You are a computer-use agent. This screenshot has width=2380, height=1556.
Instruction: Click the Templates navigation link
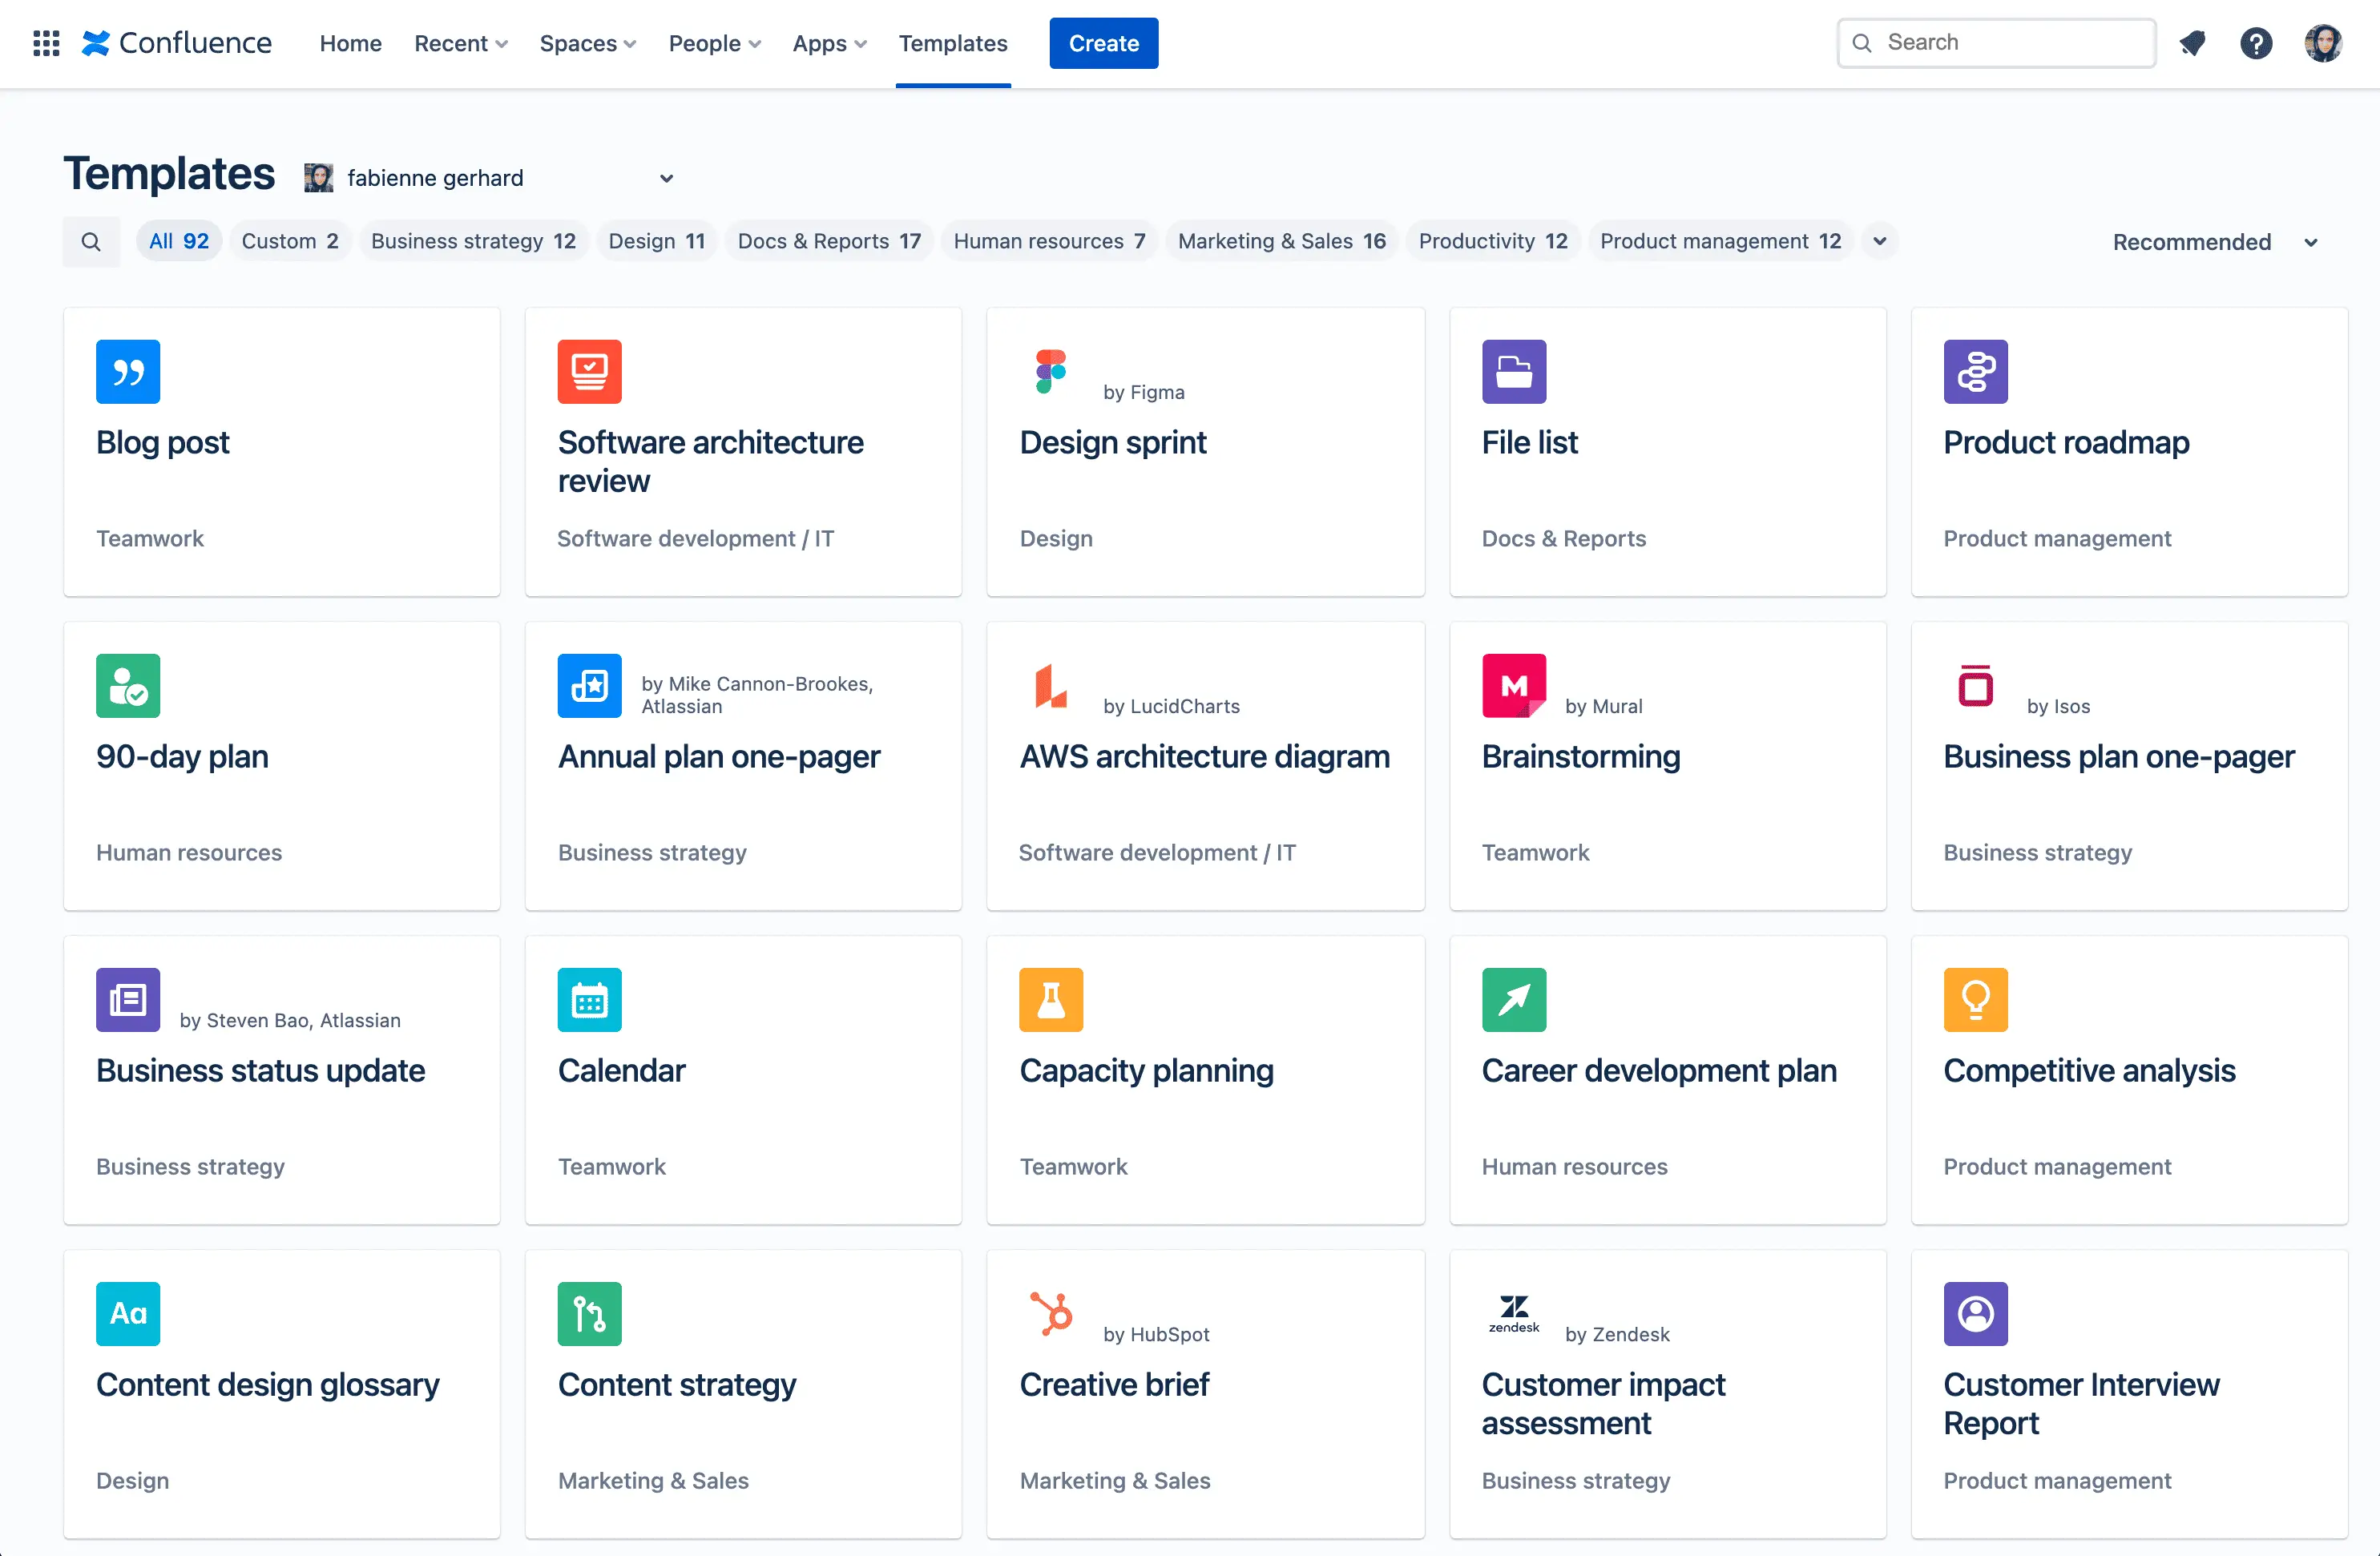point(953,42)
